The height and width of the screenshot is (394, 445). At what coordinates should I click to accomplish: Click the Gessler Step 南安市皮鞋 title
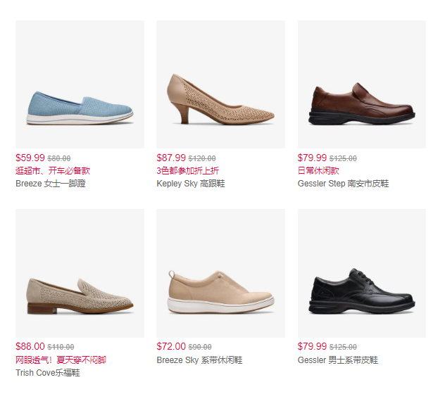pyautogui.click(x=343, y=184)
